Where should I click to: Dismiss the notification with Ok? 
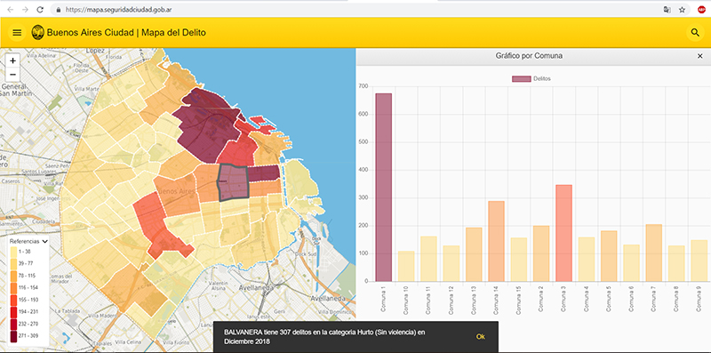(x=480, y=337)
